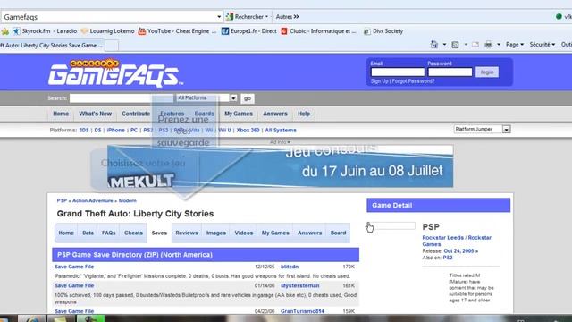This screenshot has width=572, height=322.
Task: Open the Home page toolbar icon
Action: [433, 45]
